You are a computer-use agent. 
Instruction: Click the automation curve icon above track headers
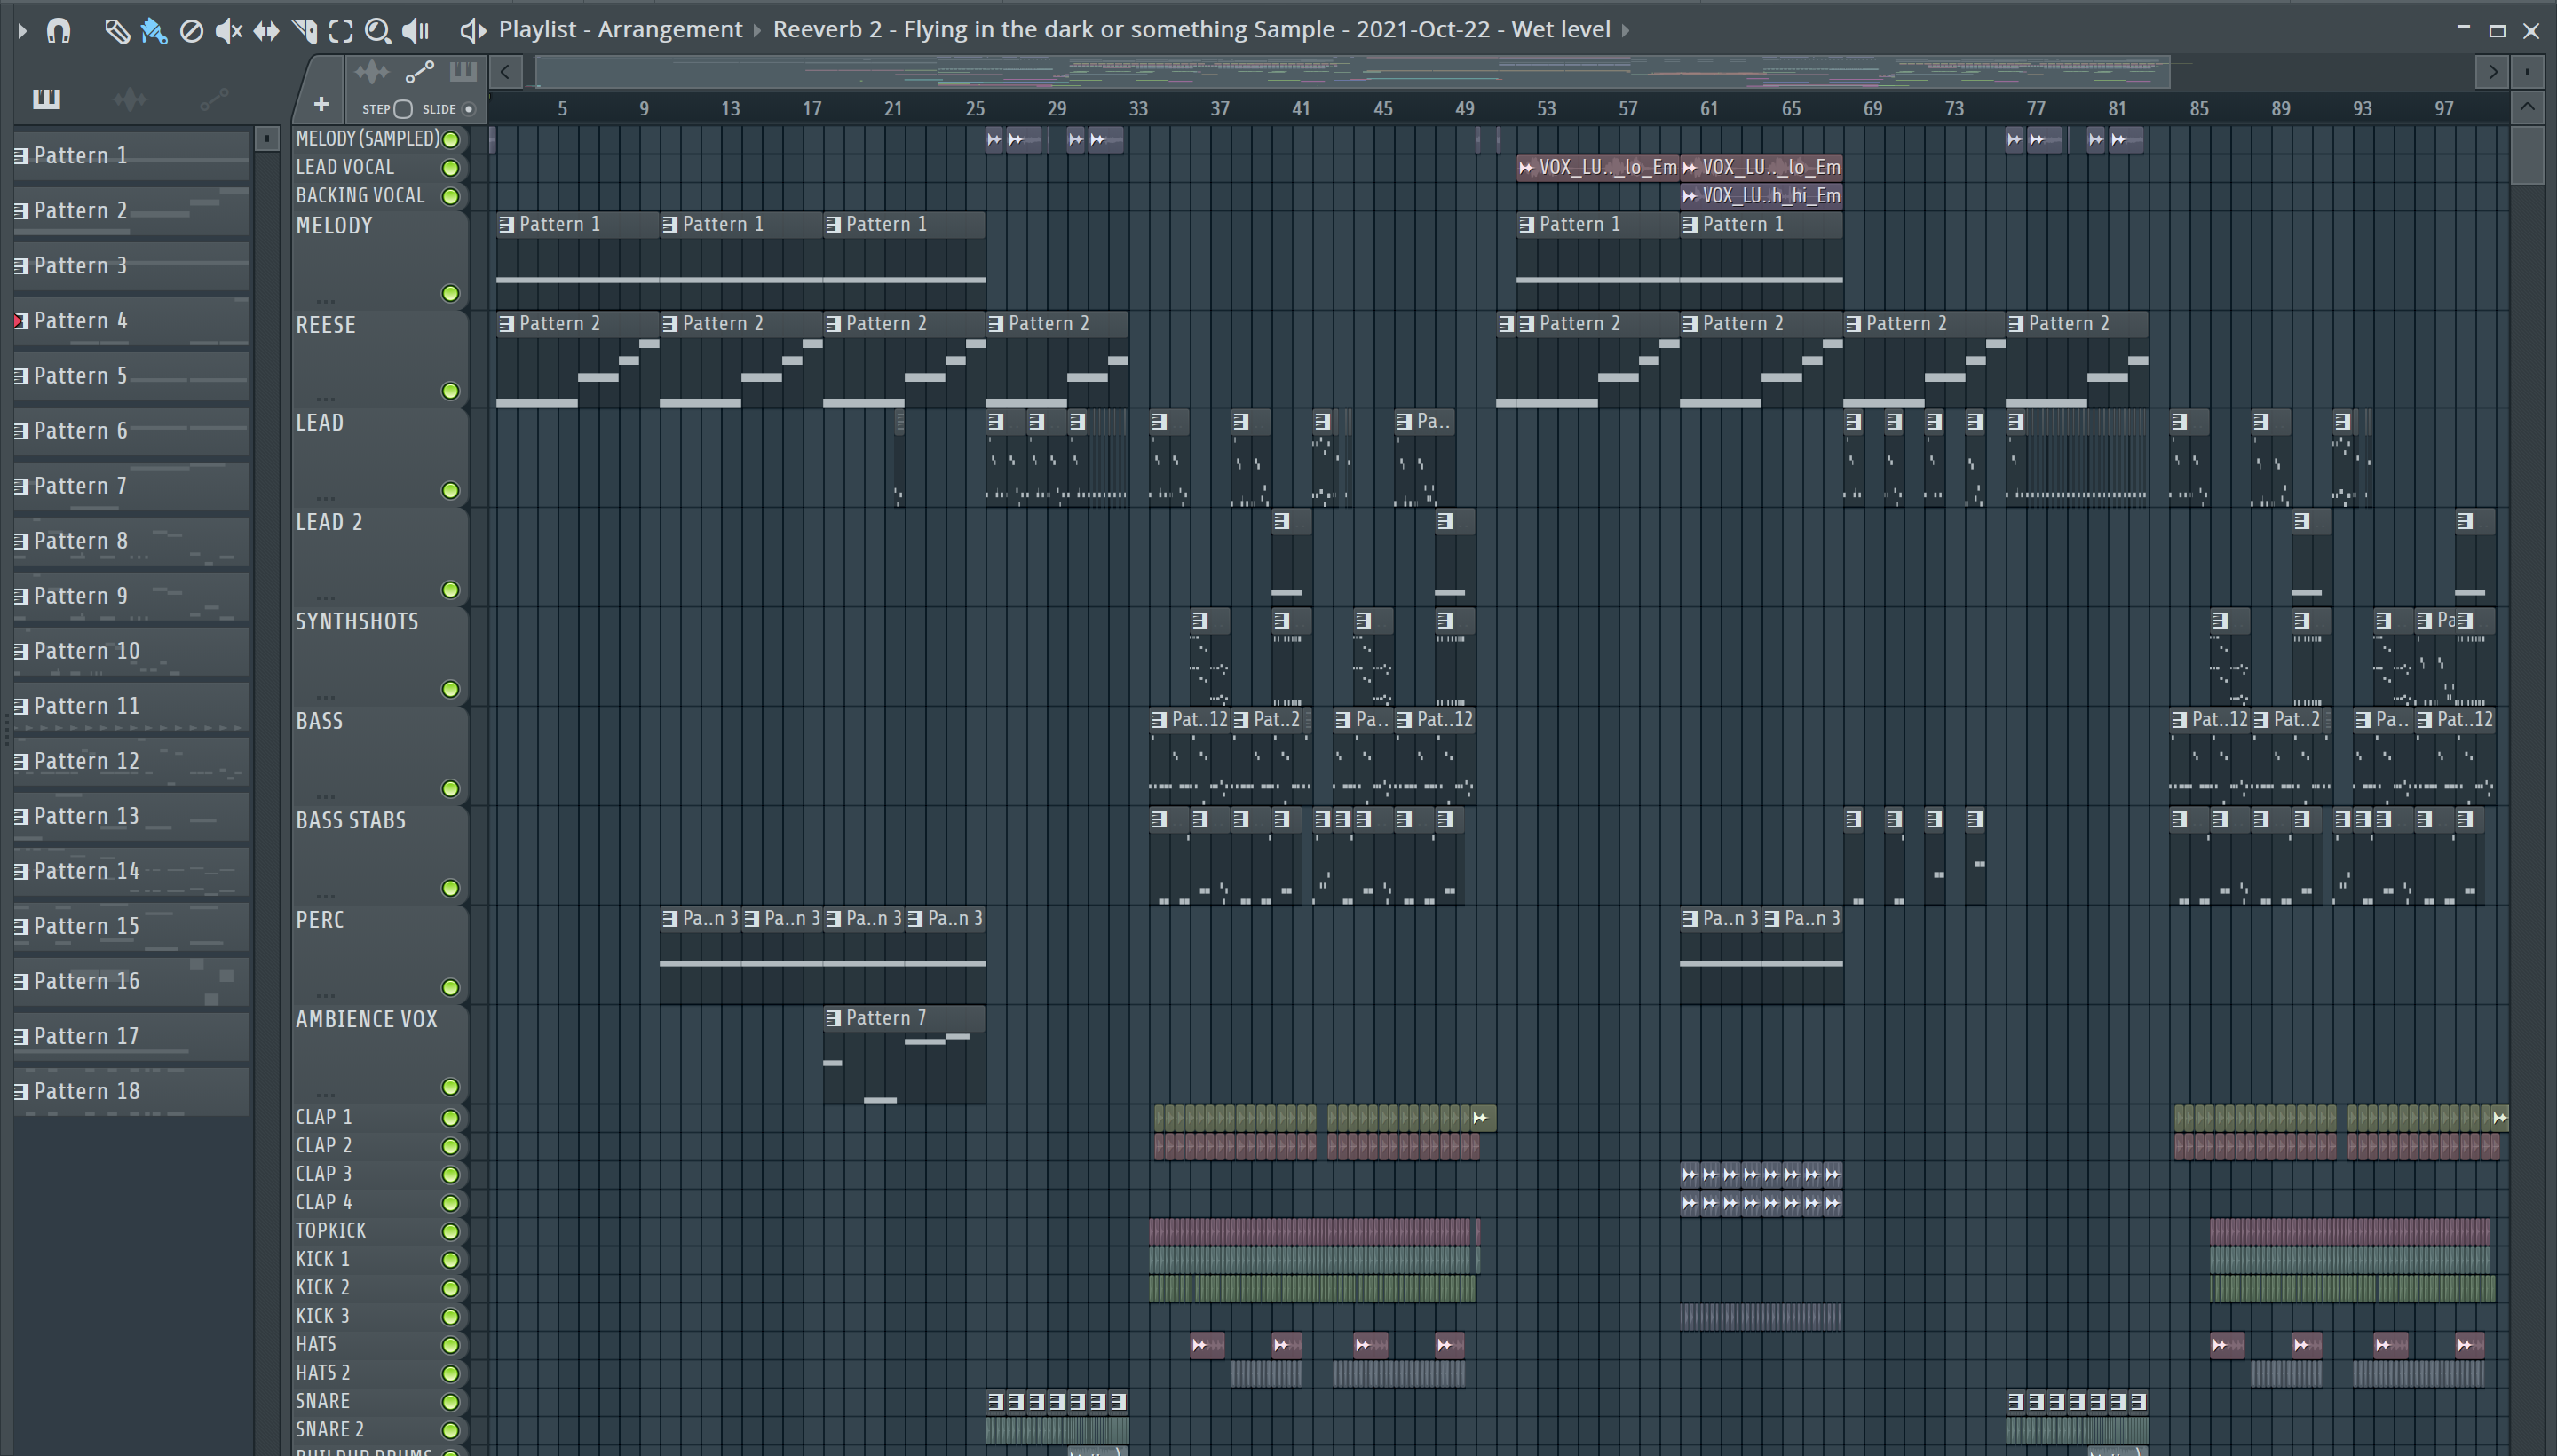(x=419, y=72)
